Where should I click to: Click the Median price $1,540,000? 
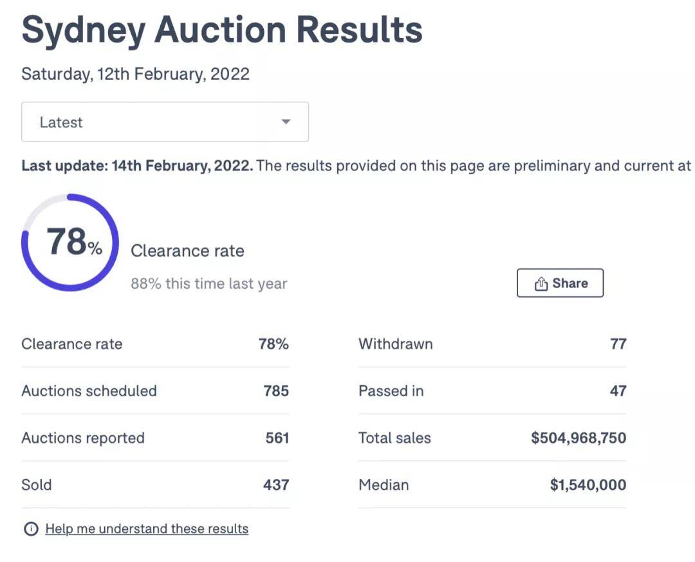click(x=588, y=485)
